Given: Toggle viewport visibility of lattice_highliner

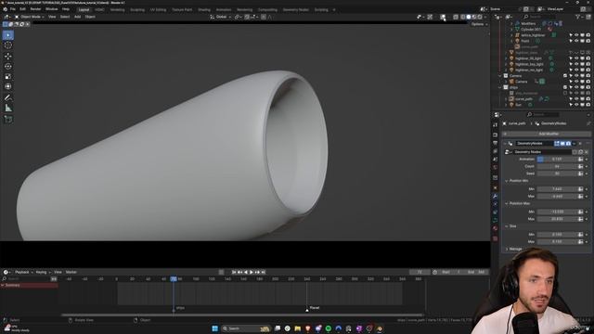Looking at the screenshot, I should point(576,35).
